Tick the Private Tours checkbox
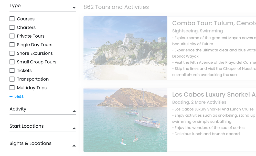This screenshot has width=256, height=156. [12, 36]
